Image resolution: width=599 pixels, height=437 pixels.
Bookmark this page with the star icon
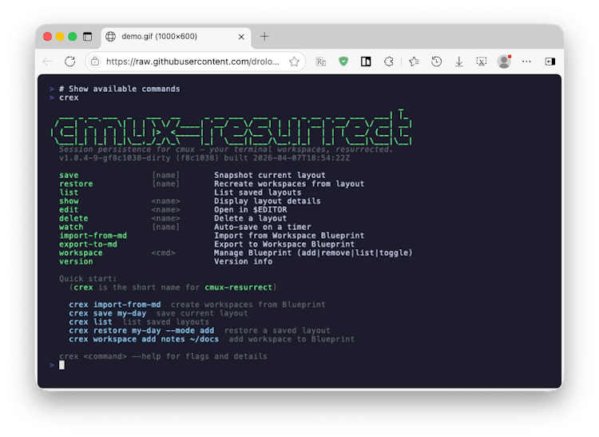point(294,62)
